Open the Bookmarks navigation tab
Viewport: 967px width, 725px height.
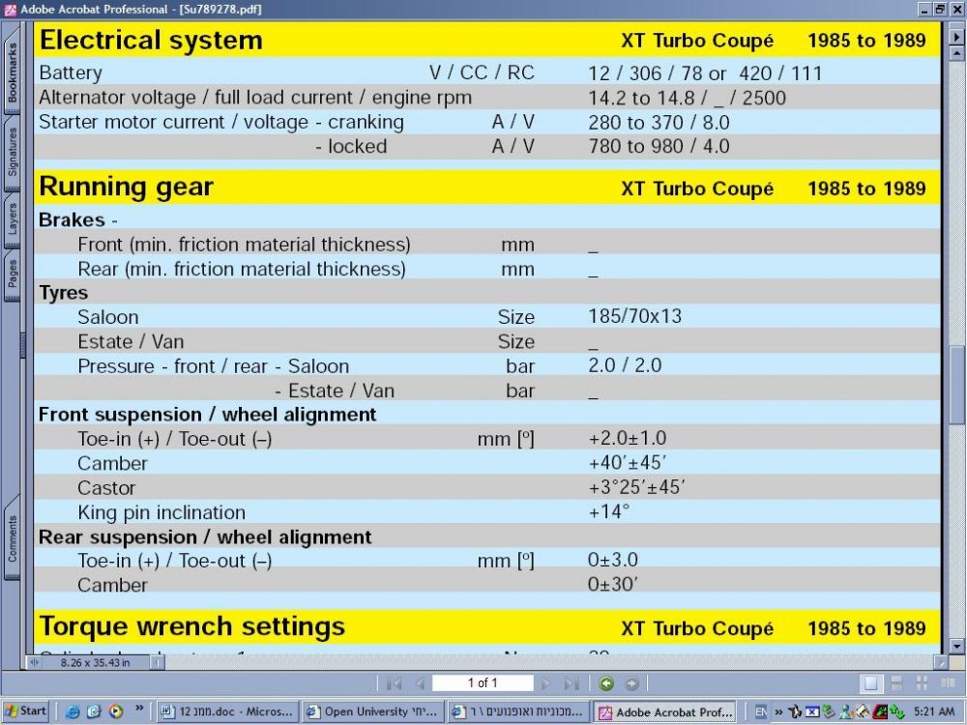pos(13,72)
